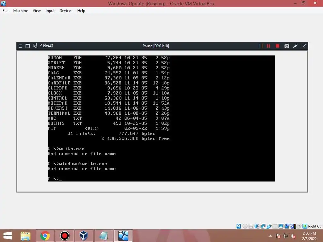323x242 pixels.
Task: Click the '2,136,506,368 bytes free' line
Action: pos(136,139)
